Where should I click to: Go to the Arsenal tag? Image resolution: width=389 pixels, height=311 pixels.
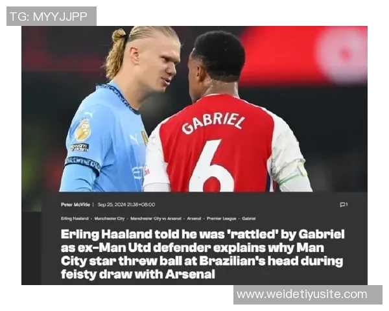[x=194, y=219]
